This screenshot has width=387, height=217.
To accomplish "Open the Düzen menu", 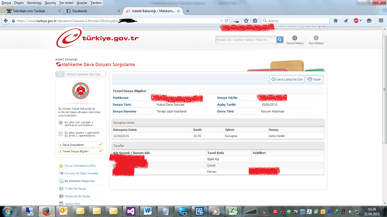I will pos(19,3).
